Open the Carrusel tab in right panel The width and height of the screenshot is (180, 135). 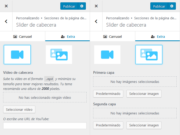[x=113, y=36]
